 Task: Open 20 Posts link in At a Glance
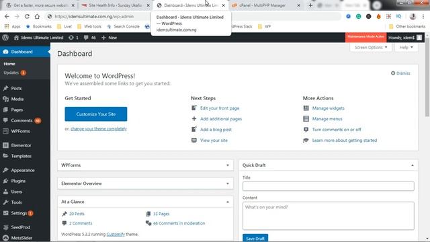pos(77,214)
